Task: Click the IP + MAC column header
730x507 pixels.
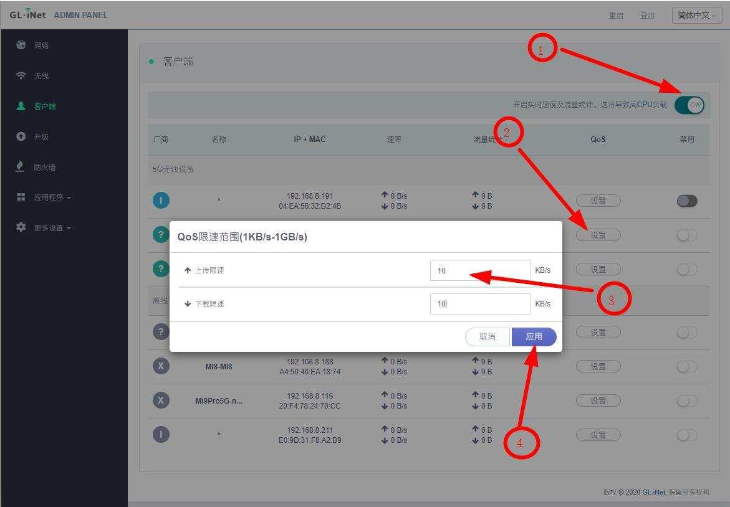Action: 310,139
